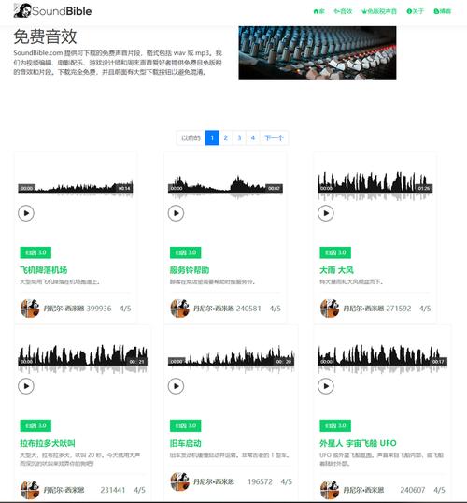This screenshot has width=467, height=503.
Task: Click author avatar on 拉布拉多犬吠叫 card
Action: pos(30,490)
